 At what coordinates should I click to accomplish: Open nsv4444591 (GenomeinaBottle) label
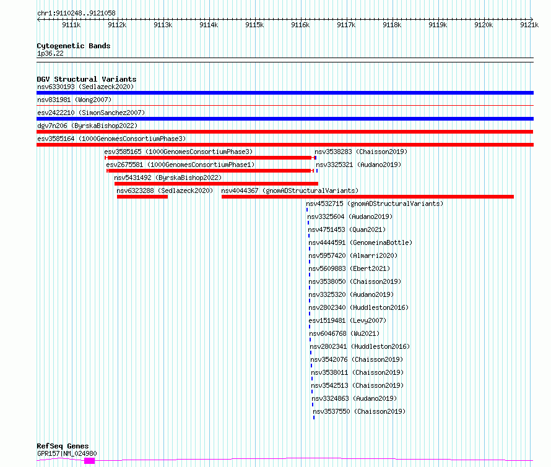pos(360,242)
